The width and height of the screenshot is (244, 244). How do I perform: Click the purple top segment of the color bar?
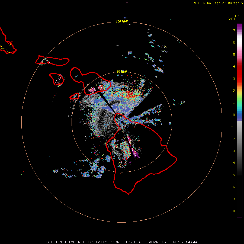click(239, 27)
